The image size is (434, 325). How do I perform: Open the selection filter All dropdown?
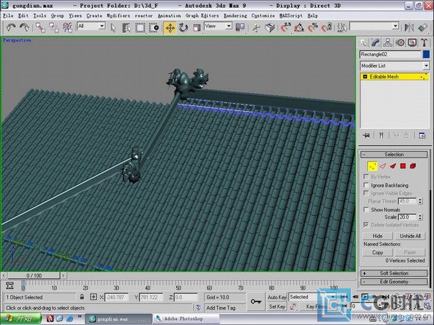pos(102,26)
